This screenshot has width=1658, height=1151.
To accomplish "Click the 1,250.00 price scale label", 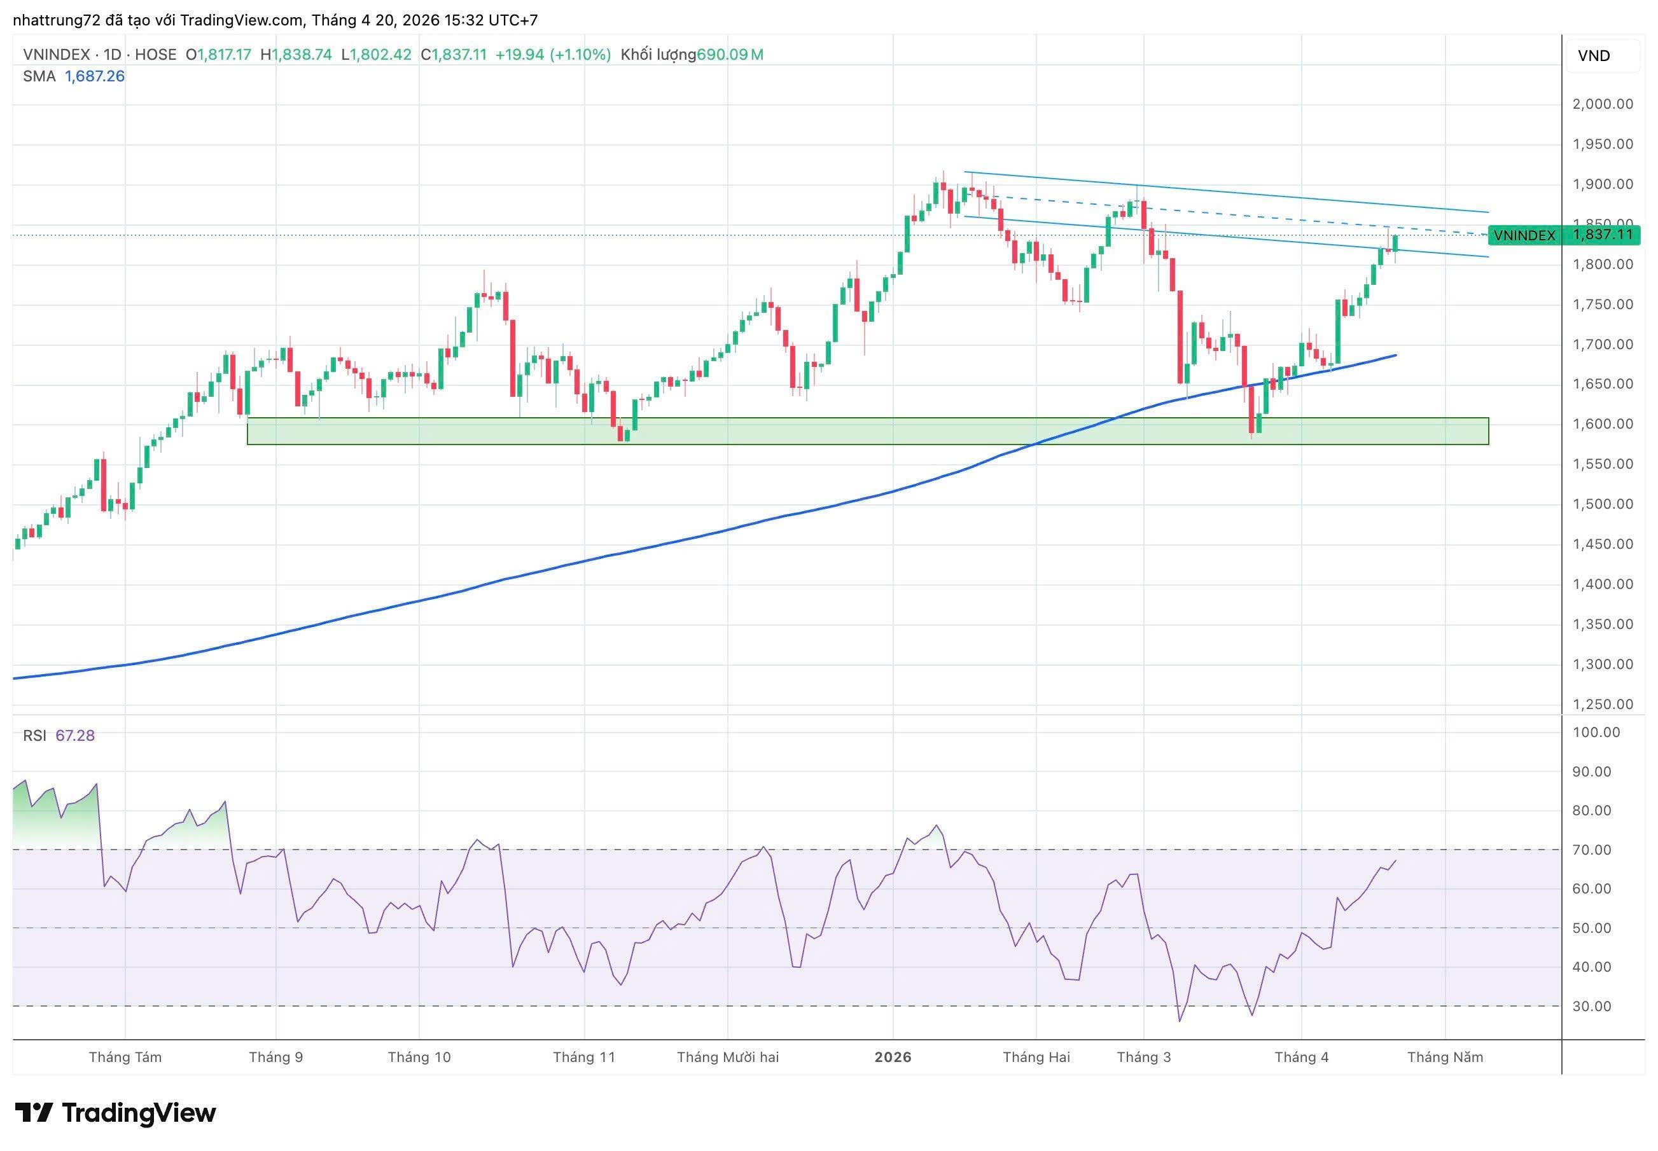I will tap(1603, 705).
